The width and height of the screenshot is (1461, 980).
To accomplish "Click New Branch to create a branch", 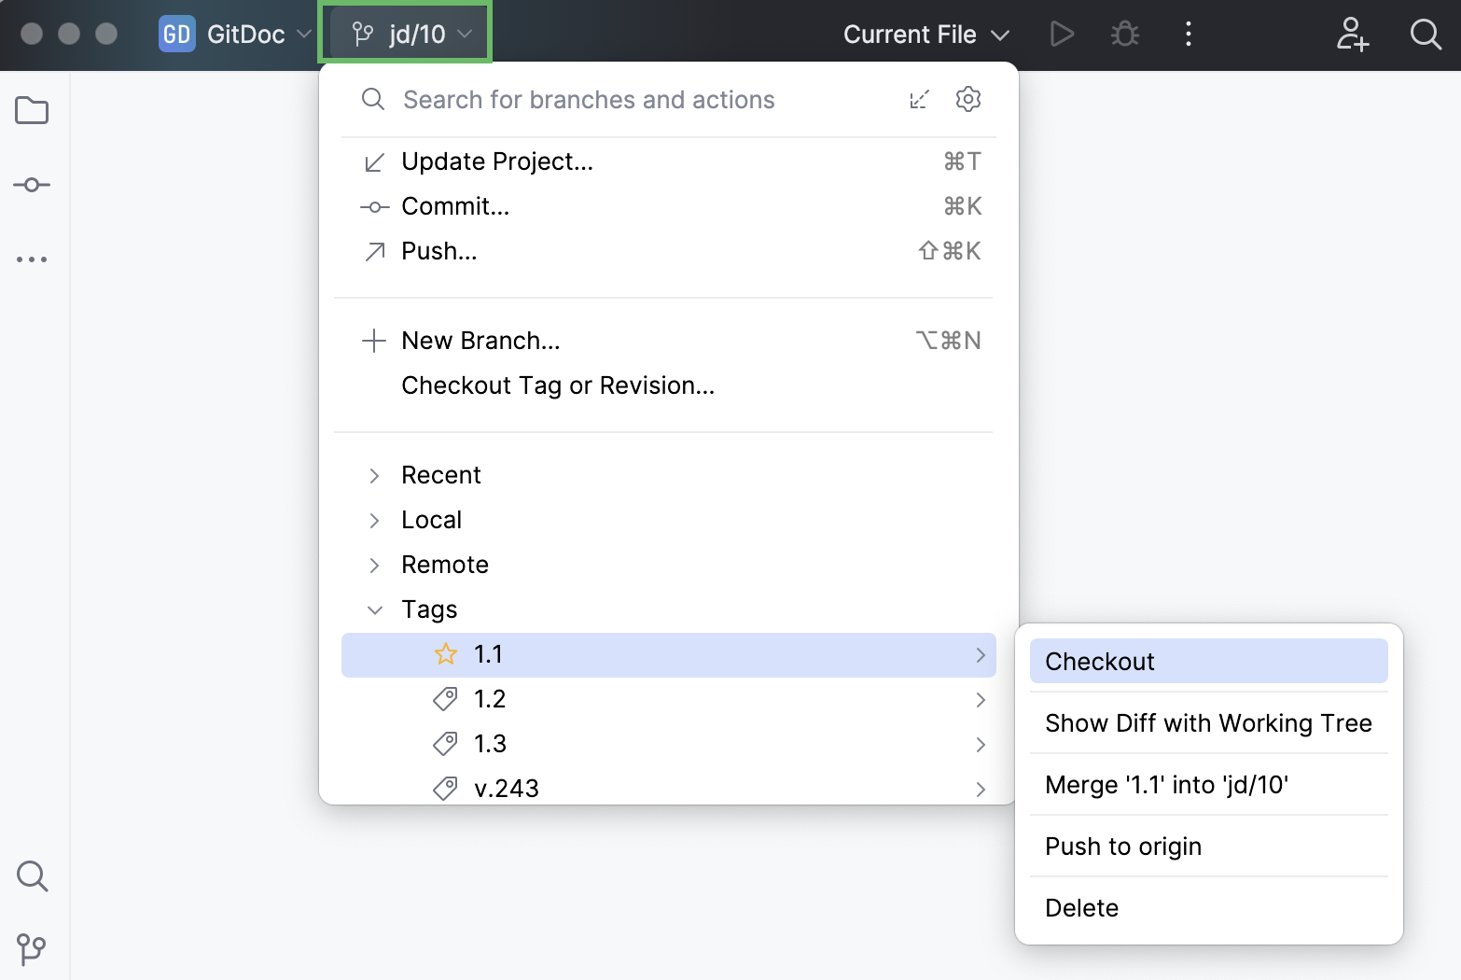I will [x=480, y=340].
